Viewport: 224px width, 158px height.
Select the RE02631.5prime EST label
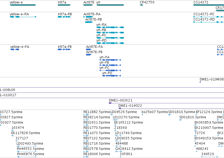(x=97, y=123)
